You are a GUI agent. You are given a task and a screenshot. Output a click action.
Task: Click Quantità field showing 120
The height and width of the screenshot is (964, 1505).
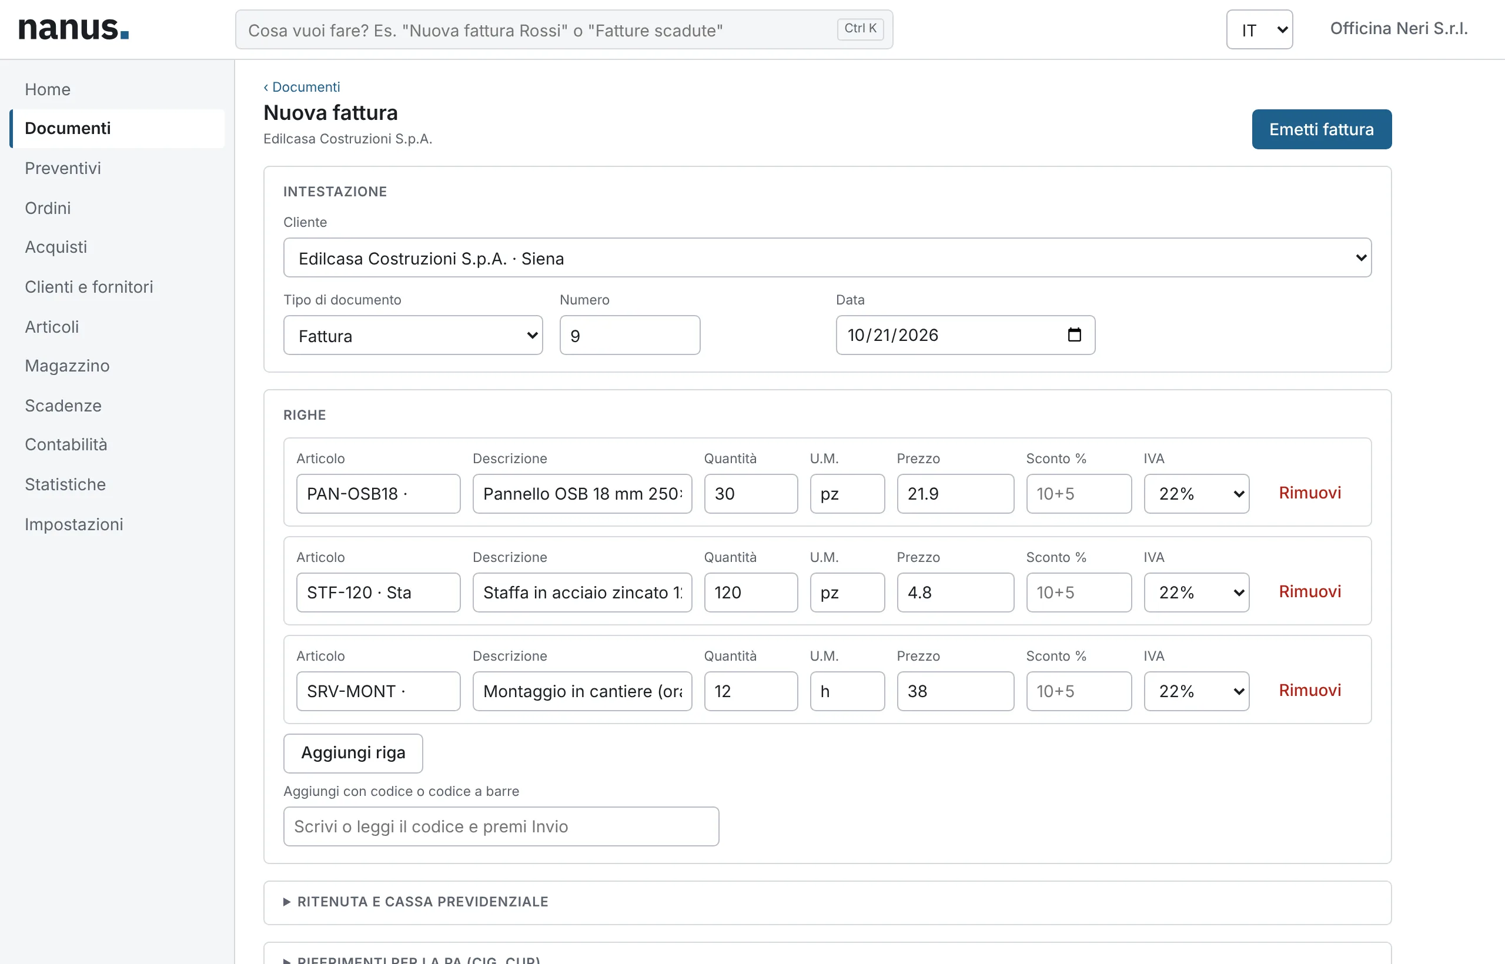click(751, 593)
